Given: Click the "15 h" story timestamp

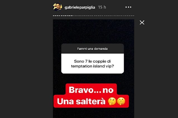Looking at the screenshot, I should coord(102,7).
